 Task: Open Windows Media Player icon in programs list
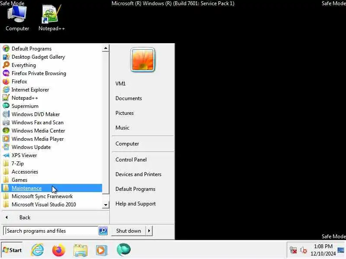coord(6,139)
